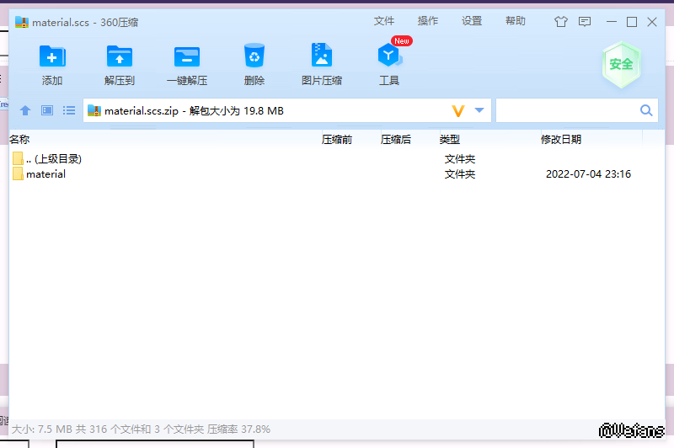This screenshot has width=674, height=448.
Task: Open the 图片压缩 image compression tool
Action: pyautogui.click(x=321, y=57)
